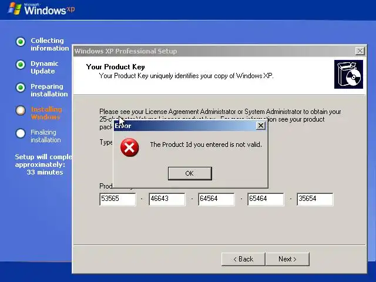Click the 'Dynamic Update' step label
376x282 pixels.
click(x=45, y=68)
